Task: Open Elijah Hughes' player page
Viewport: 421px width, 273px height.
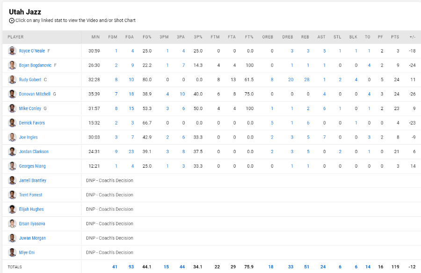Action: (31, 209)
